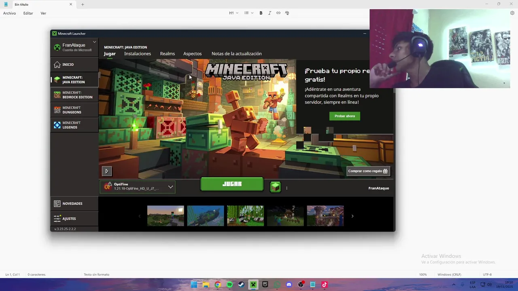This screenshot has width=518, height=291.
Task: Open the zoom level 100% in status bar
Action: coord(423,274)
